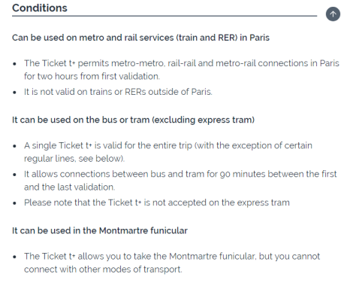Image resolution: width=350 pixels, height=283 pixels.
Task: Click the bullet point before 'It allows connections'
Action: (x=14, y=175)
